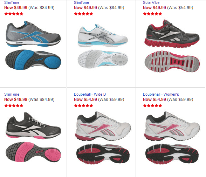This screenshot has width=206, height=177.
Task: Click the star rating under Doubehall - Wide D
Action: point(83,105)
